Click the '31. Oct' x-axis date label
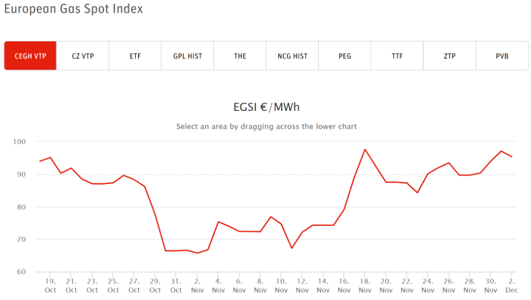The width and height of the screenshot is (531, 300). coord(176,285)
